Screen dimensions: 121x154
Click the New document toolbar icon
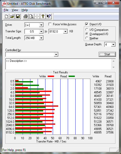click(x=6, y=16)
